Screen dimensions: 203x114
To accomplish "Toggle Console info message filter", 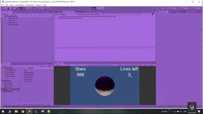I will pos(145,14).
